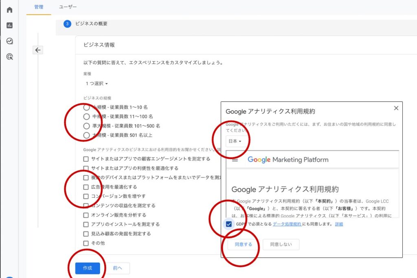Open the Home icon in the sidebar

(10, 10)
